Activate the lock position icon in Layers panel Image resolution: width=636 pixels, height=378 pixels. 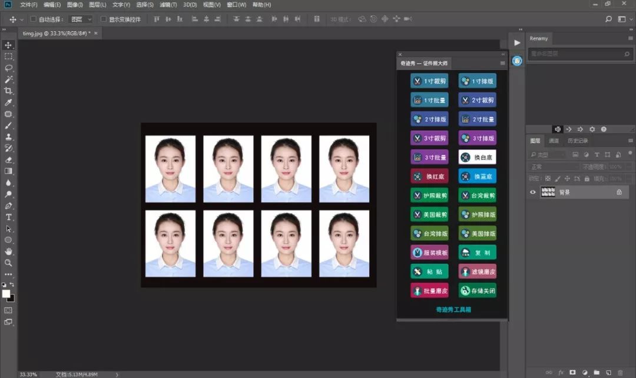(x=568, y=179)
